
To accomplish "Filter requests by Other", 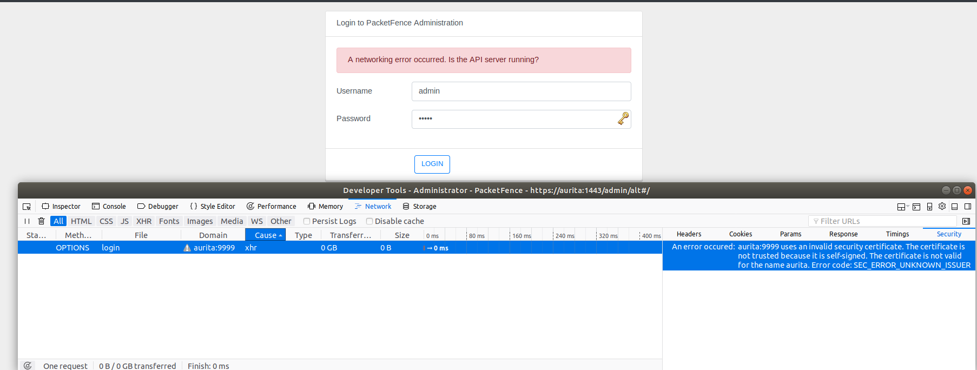I will tap(281, 221).
